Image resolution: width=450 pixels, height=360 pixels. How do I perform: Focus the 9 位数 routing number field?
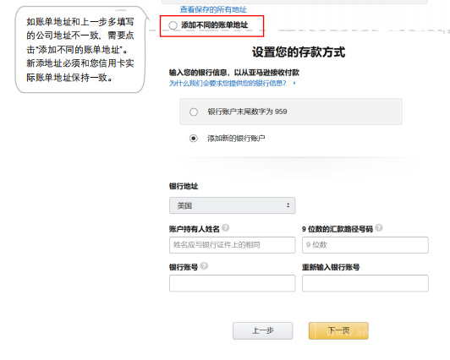365,245
